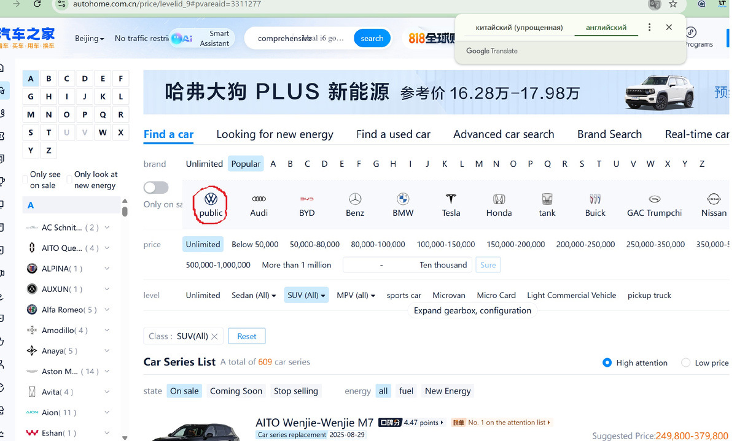
Task: Open the SUV (All) level dropdown
Action: pyautogui.click(x=306, y=295)
